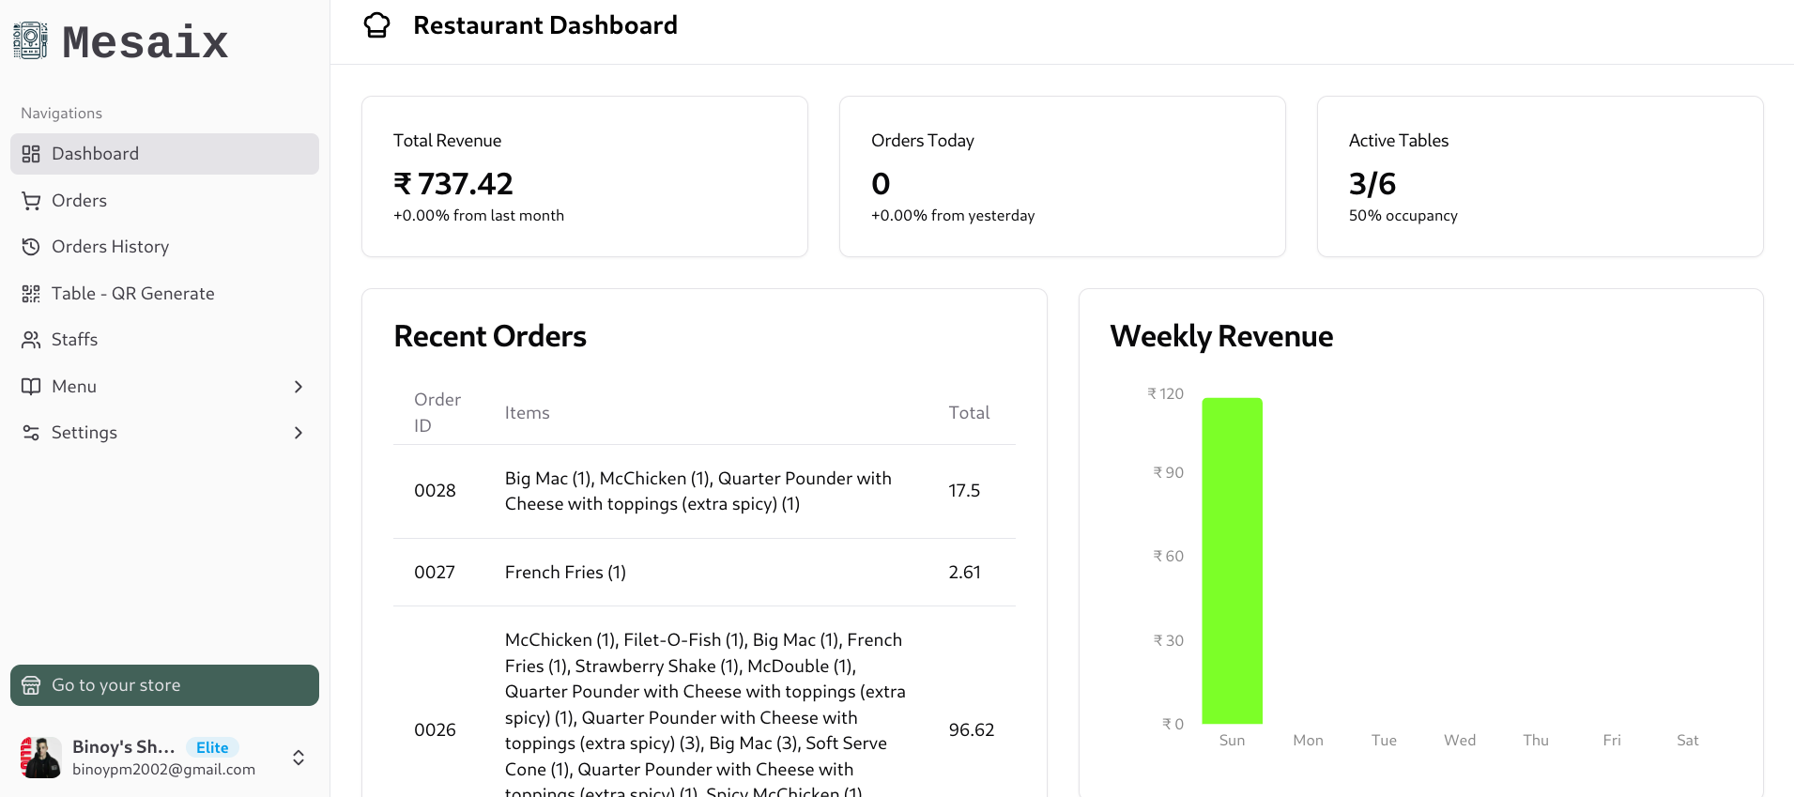This screenshot has height=797, width=1794.
Task: Click the 17.5 total for order 0028
Action: coord(964,491)
